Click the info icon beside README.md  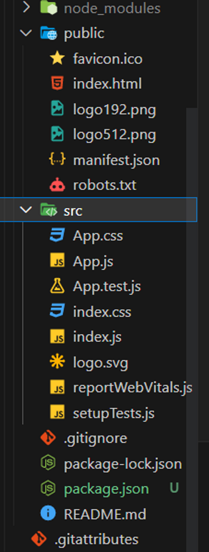pos(48,514)
